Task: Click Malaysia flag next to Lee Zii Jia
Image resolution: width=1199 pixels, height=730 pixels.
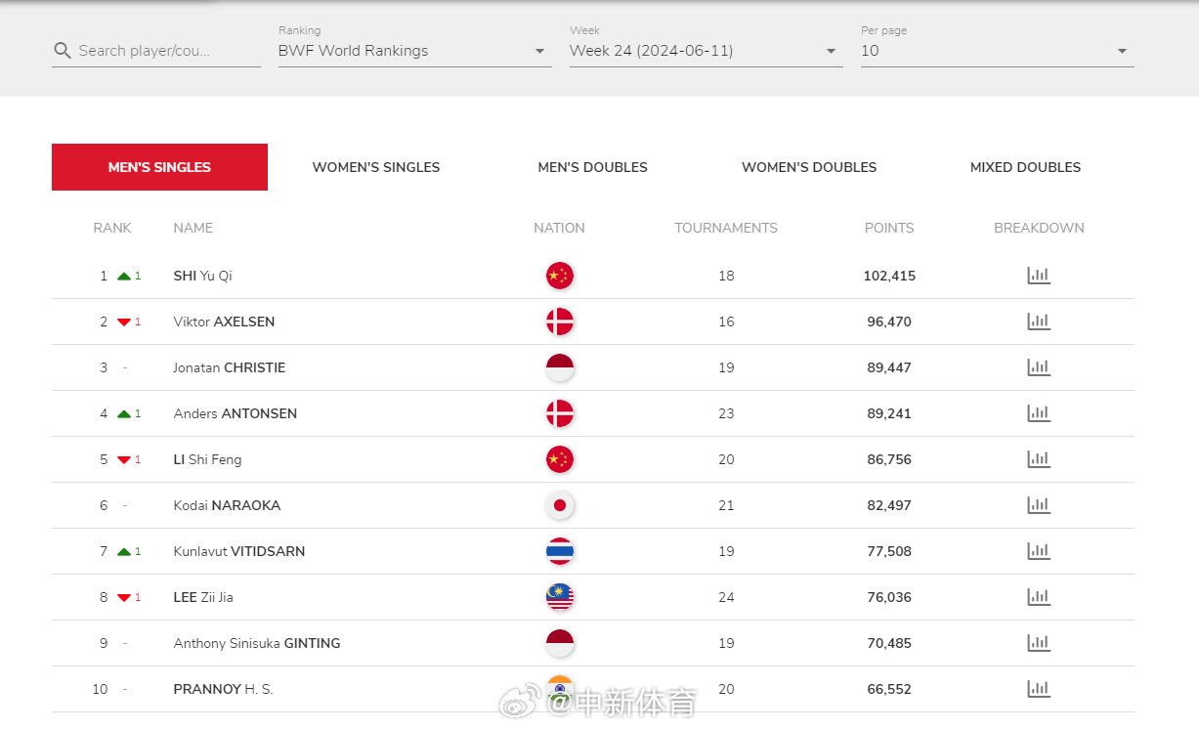Action: (560, 597)
